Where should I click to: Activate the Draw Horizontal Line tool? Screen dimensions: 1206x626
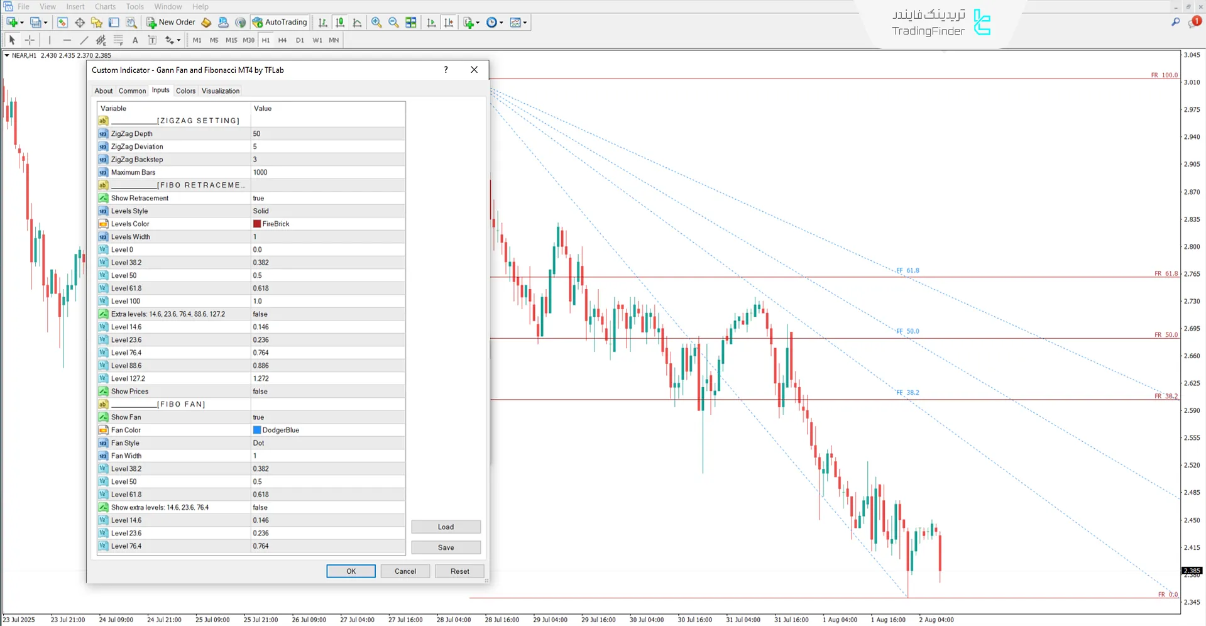click(x=67, y=40)
